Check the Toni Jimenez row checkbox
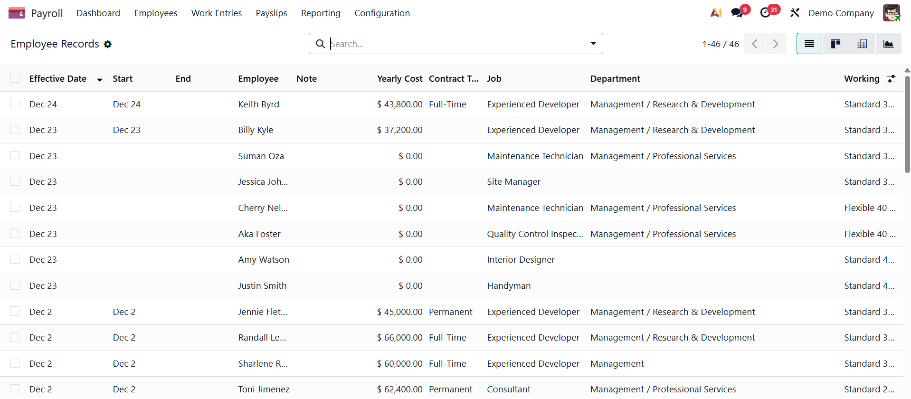This screenshot has width=911, height=399. 15,389
